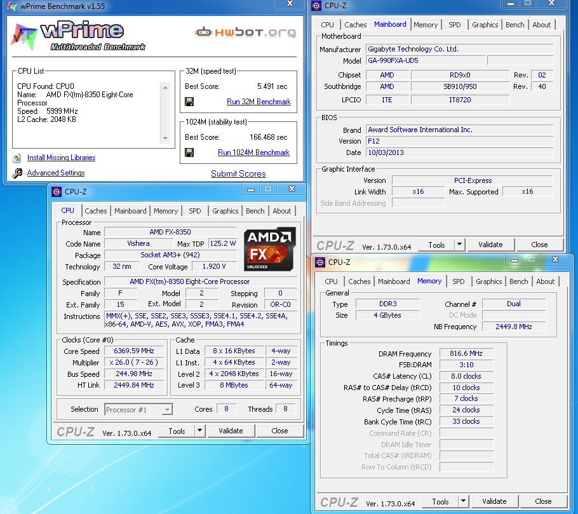Click the AMD FX Unlocked logo in CPU-Z
The width and height of the screenshot is (578, 514).
[270, 249]
